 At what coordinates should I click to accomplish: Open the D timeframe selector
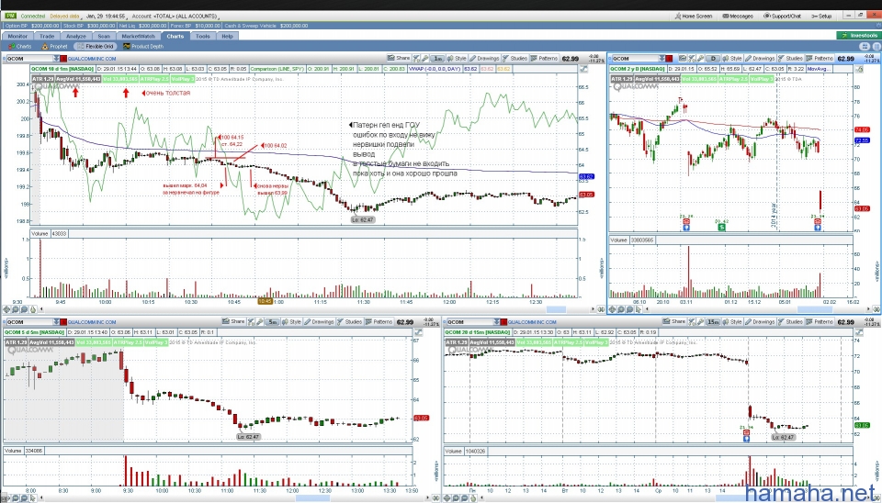coord(713,58)
